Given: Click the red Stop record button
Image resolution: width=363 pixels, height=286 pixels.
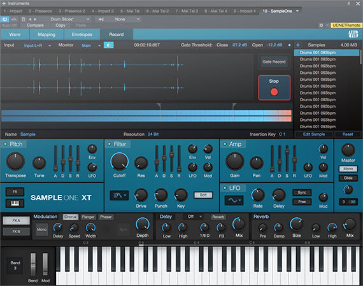Looking at the screenshot, I should (274, 88).
